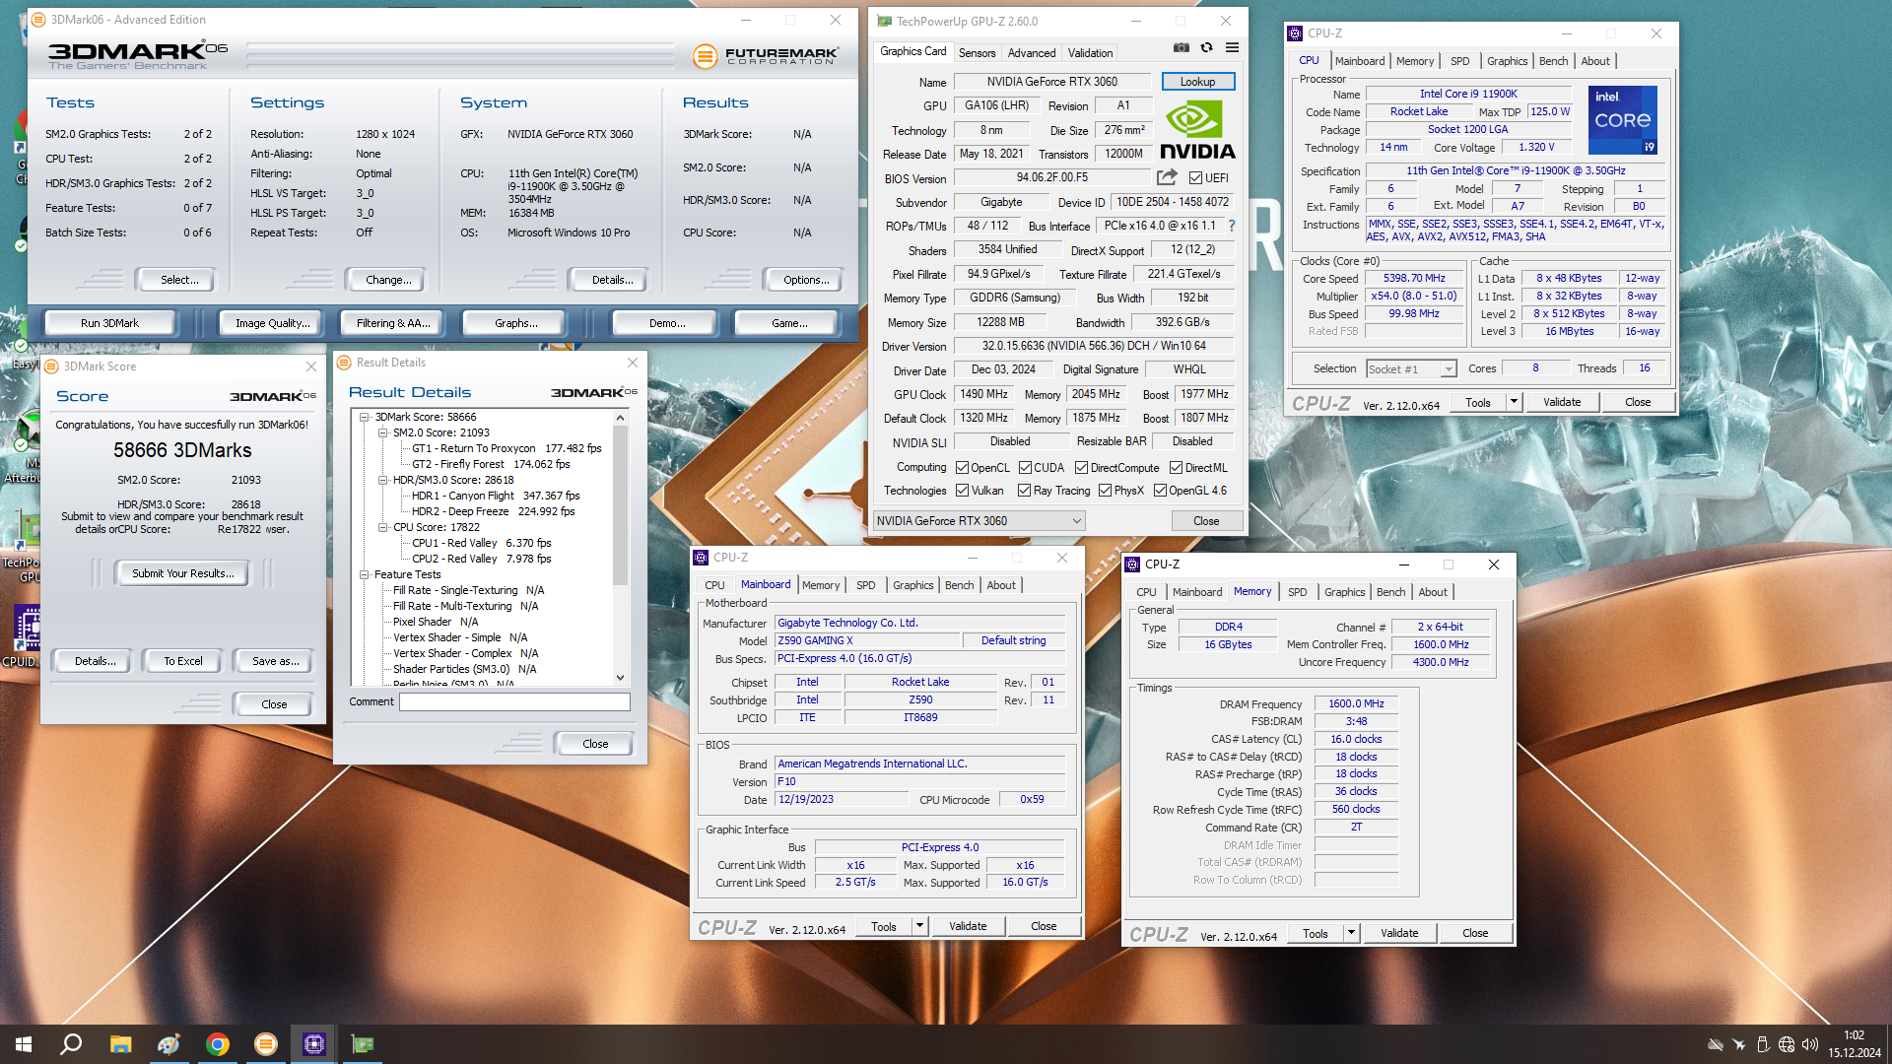Click the Paint icon on the taskbar
The image size is (1892, 1064).
[x=169, y=1044]
